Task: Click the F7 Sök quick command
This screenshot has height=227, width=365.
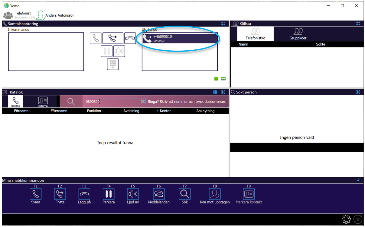Action: tap(184, 194)
